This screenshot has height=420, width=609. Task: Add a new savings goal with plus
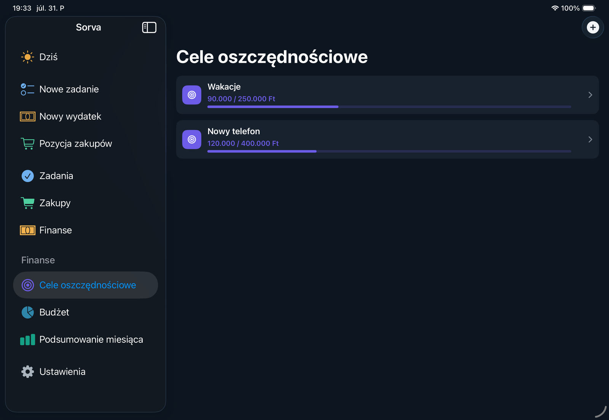click(x=593, y=27)
